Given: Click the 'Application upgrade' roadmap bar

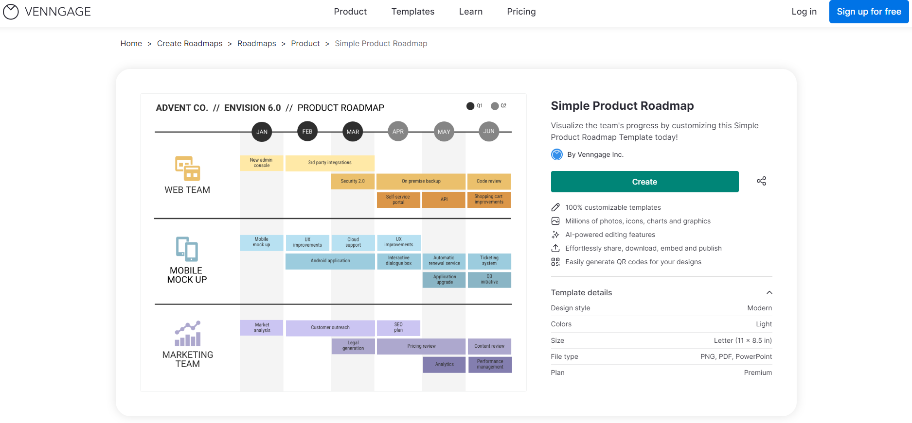Looking at the screenshot, I should click(444, 280).
